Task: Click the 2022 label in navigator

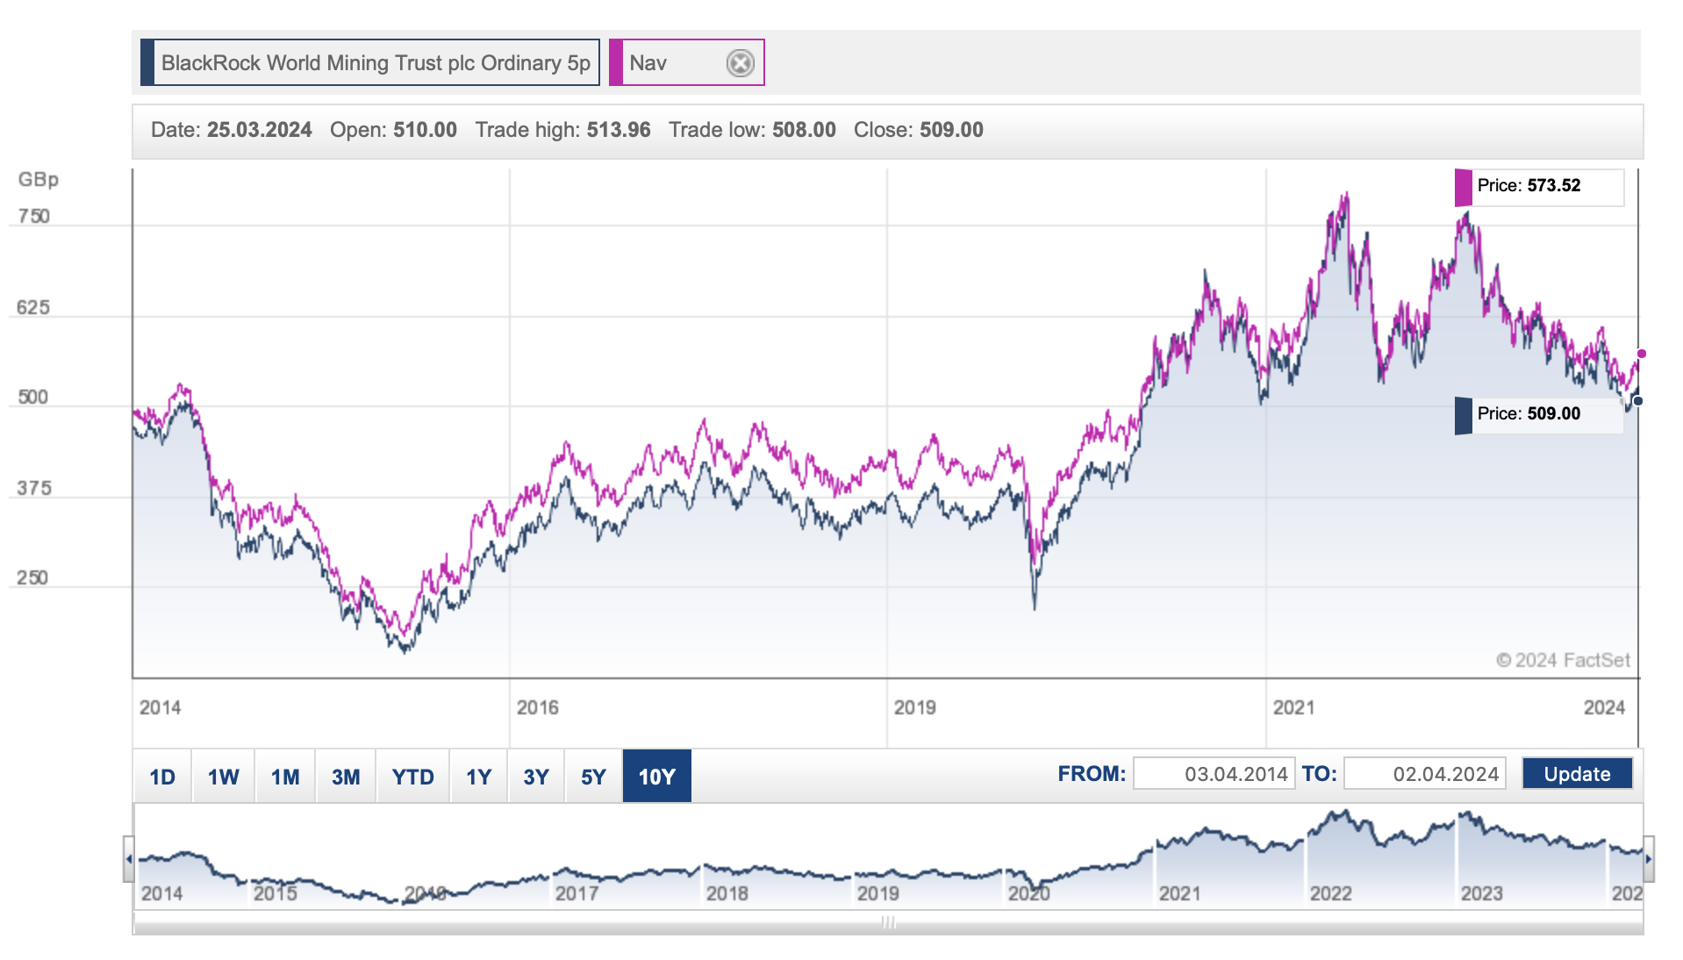Action: click(x=1331, y=893)
